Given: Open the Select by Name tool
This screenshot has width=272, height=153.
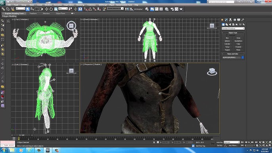Looking at the screenshot, I should 32,9.
